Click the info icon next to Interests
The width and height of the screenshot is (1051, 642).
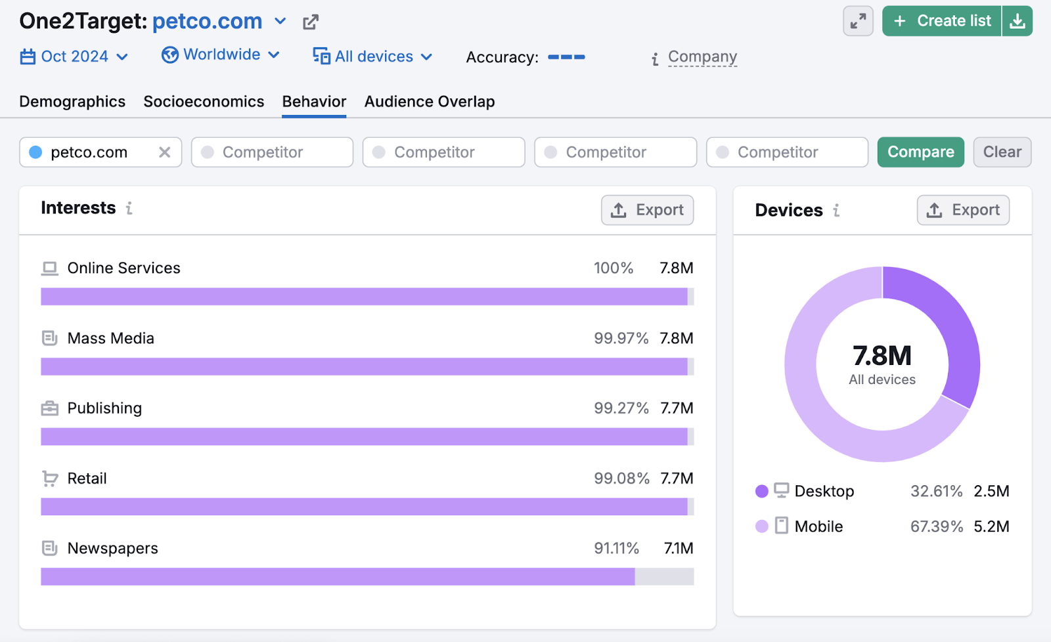tap(129, 208)
